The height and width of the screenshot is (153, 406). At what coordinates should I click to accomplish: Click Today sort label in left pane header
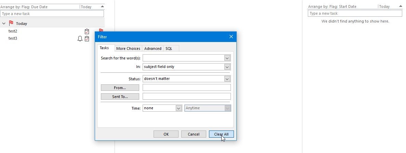pos(86,7)
